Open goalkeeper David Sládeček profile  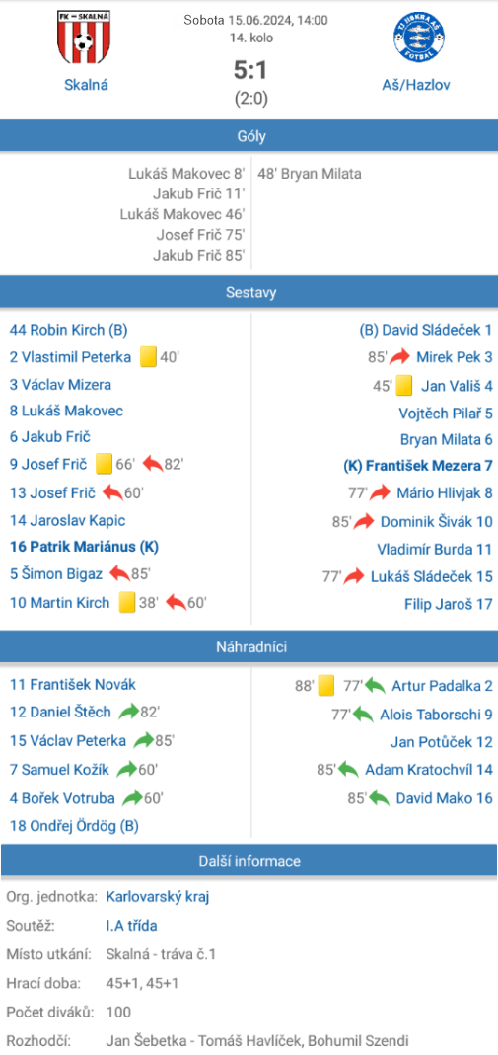click(x=425, y=330)
